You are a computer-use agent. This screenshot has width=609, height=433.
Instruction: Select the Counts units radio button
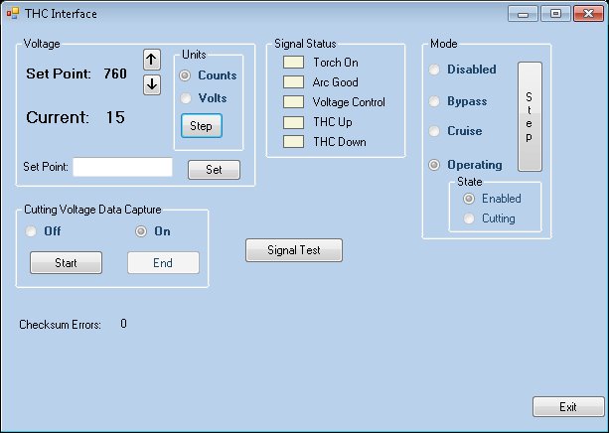tap(185, 75)
